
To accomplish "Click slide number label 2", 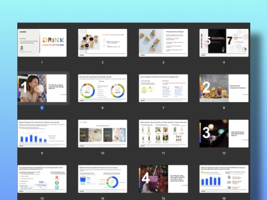I will tap(102, 62).
